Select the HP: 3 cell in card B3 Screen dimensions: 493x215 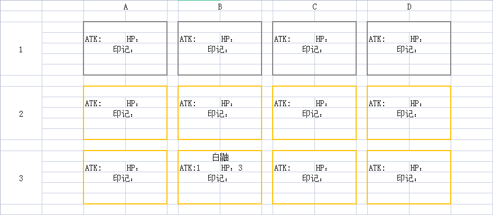coord(232,168)
